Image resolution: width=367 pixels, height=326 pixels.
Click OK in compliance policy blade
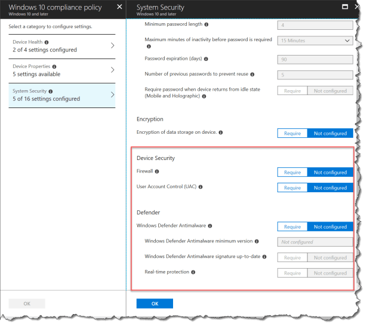(x=27, y=303)
